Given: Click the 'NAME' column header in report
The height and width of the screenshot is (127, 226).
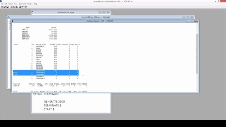Looking at the screenshot, I should click(28, 28).
